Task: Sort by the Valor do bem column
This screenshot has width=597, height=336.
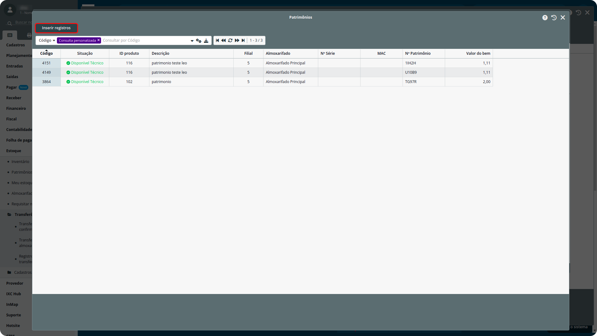Action: pyautogui.click(x=469, y=54)
